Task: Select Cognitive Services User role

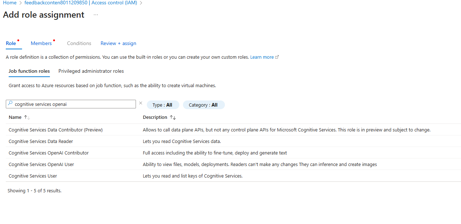Action: 33,176
